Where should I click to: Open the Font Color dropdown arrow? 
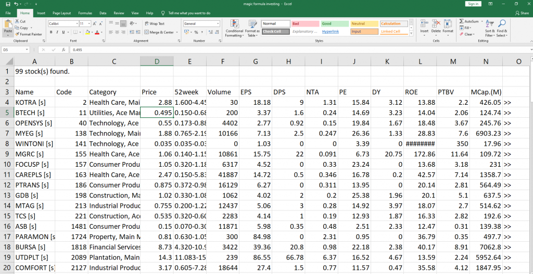(x=101, y=32)
